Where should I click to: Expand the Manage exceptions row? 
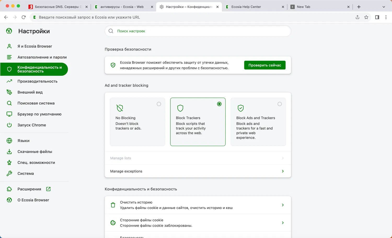[283, 171]
